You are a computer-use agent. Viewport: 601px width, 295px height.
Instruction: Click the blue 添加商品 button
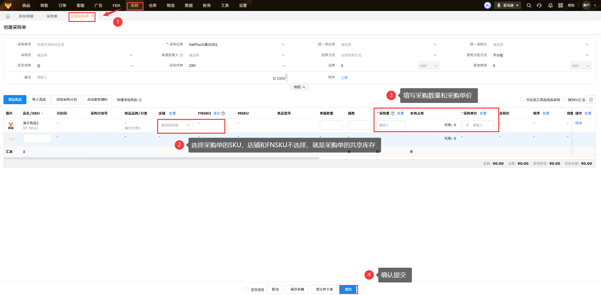pyautogui.click(x=15, y=99)
